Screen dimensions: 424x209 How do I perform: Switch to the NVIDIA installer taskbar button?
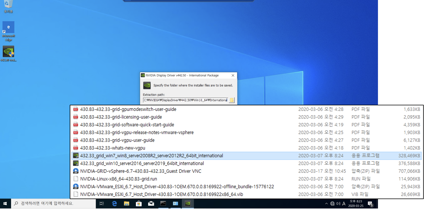pos(188,204)
